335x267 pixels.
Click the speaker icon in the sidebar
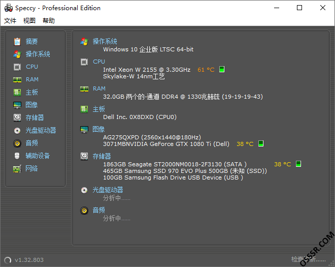[17, 143]
